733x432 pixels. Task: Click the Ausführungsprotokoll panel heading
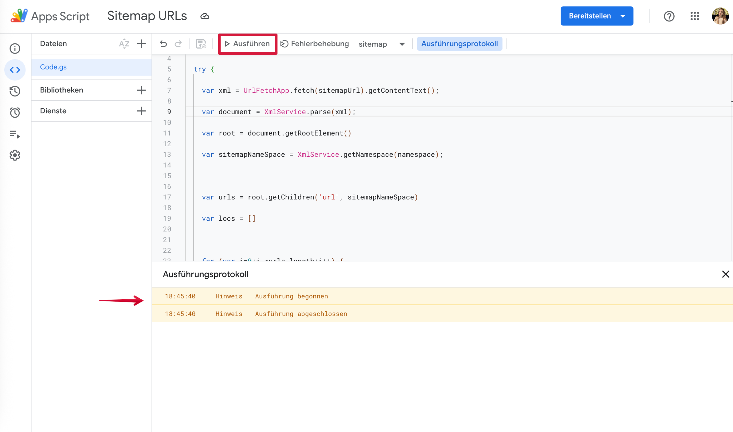coord(205,274)
